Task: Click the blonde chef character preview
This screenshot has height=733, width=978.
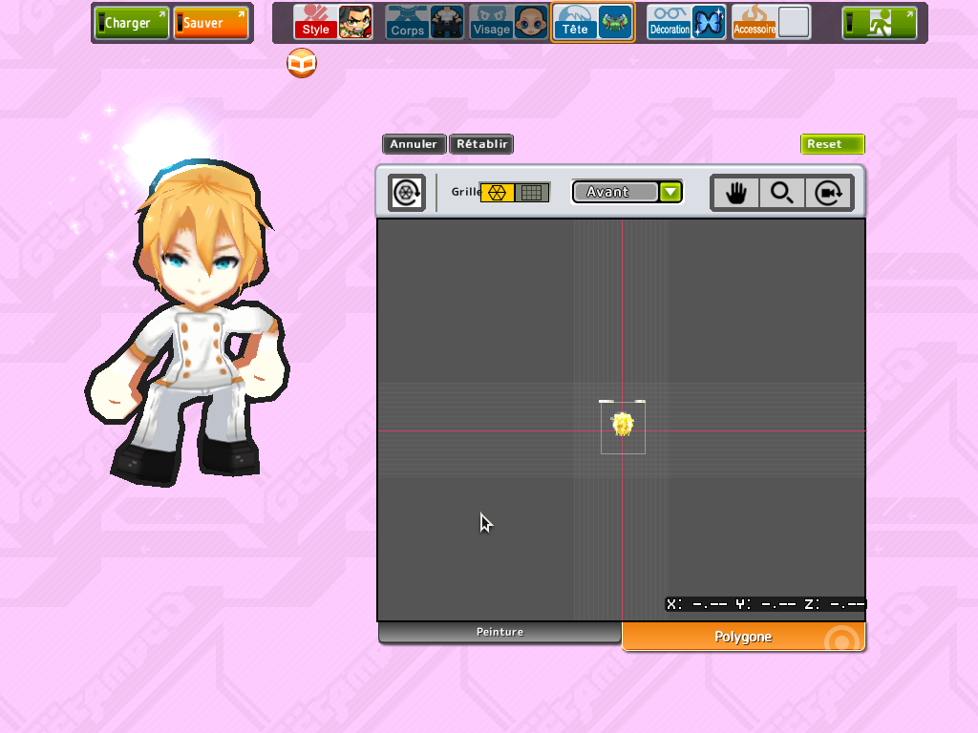Action: coord(188,325)
